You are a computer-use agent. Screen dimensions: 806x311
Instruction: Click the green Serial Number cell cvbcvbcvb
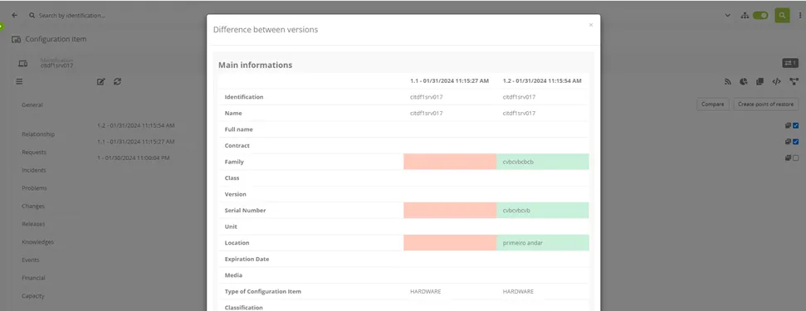pyautogui.click(x=543, y=211)
